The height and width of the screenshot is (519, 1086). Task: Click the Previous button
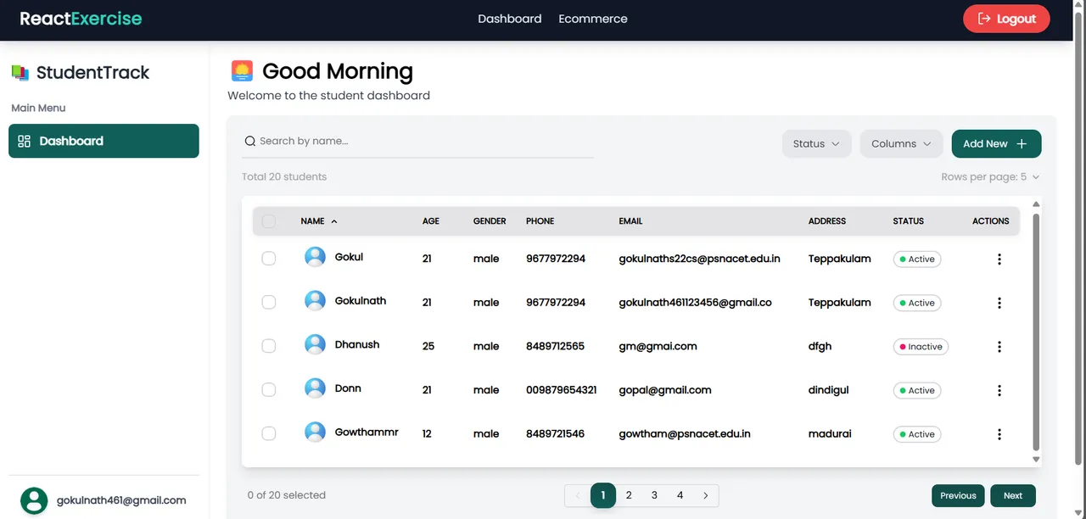tap(958, 496)
